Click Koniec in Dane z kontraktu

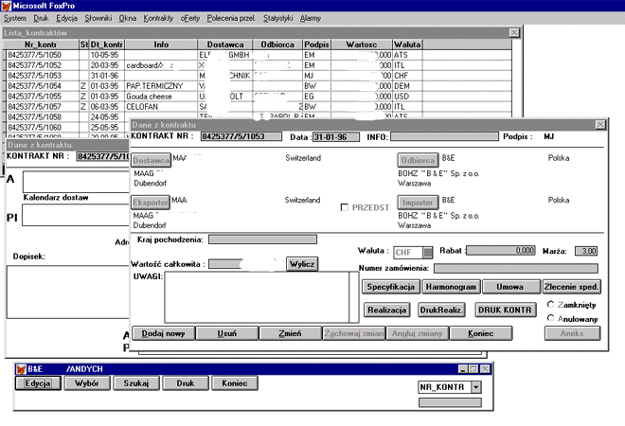pos(481,333)
